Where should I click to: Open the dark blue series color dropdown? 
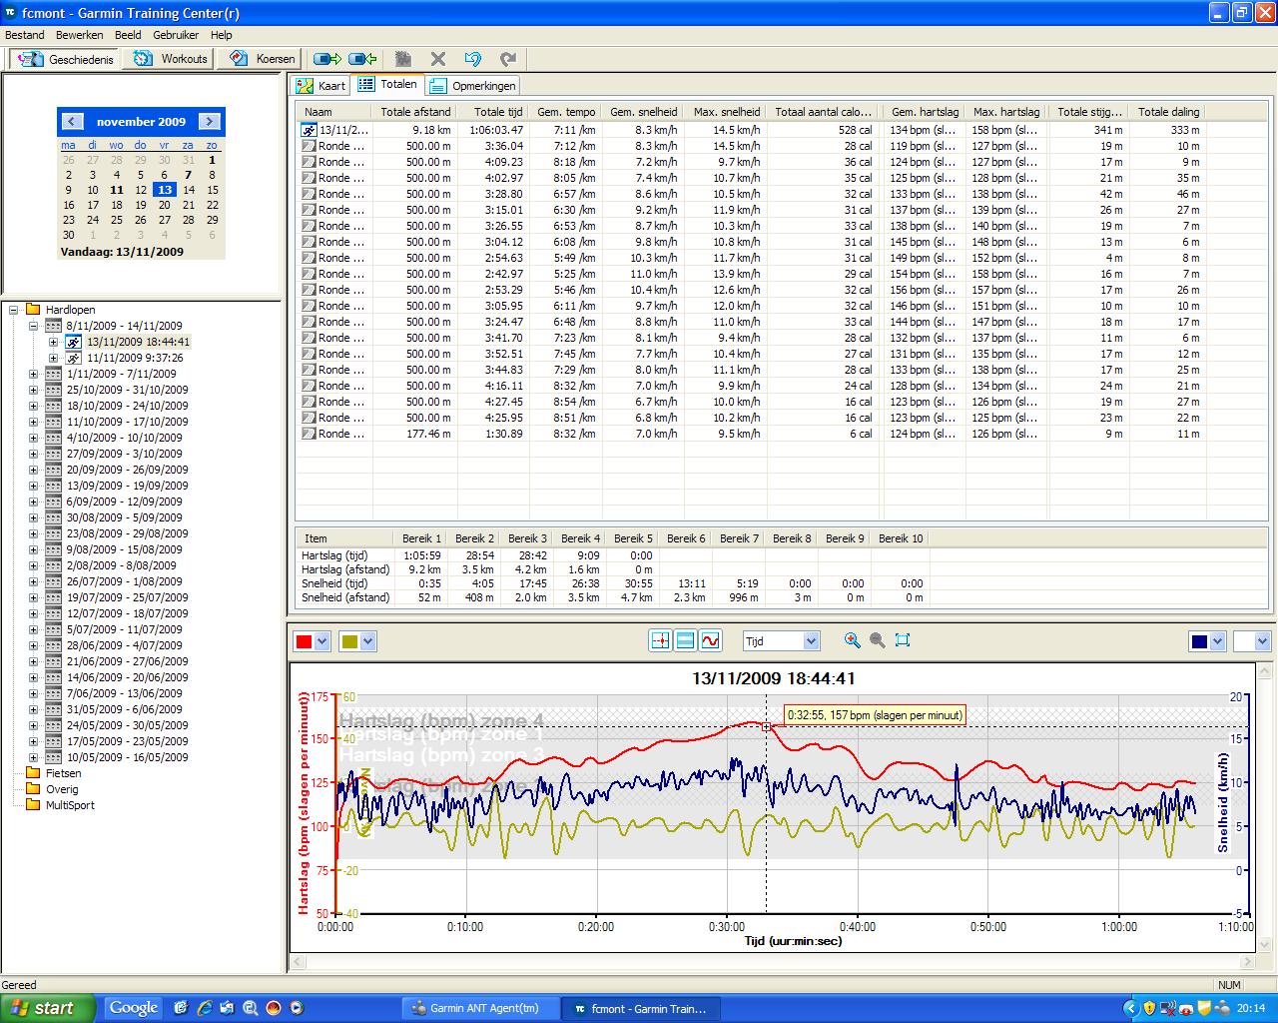coord(1217,642)
